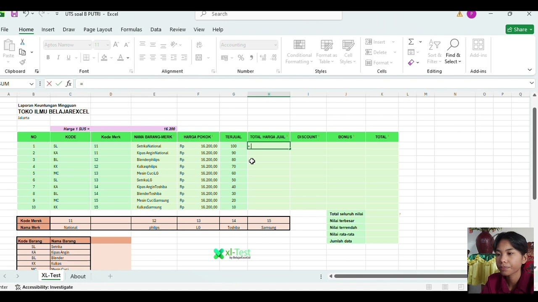This screenshot has height=302, width=538.
Task: Click the user account avatar
Action: (x=471, y=14)
